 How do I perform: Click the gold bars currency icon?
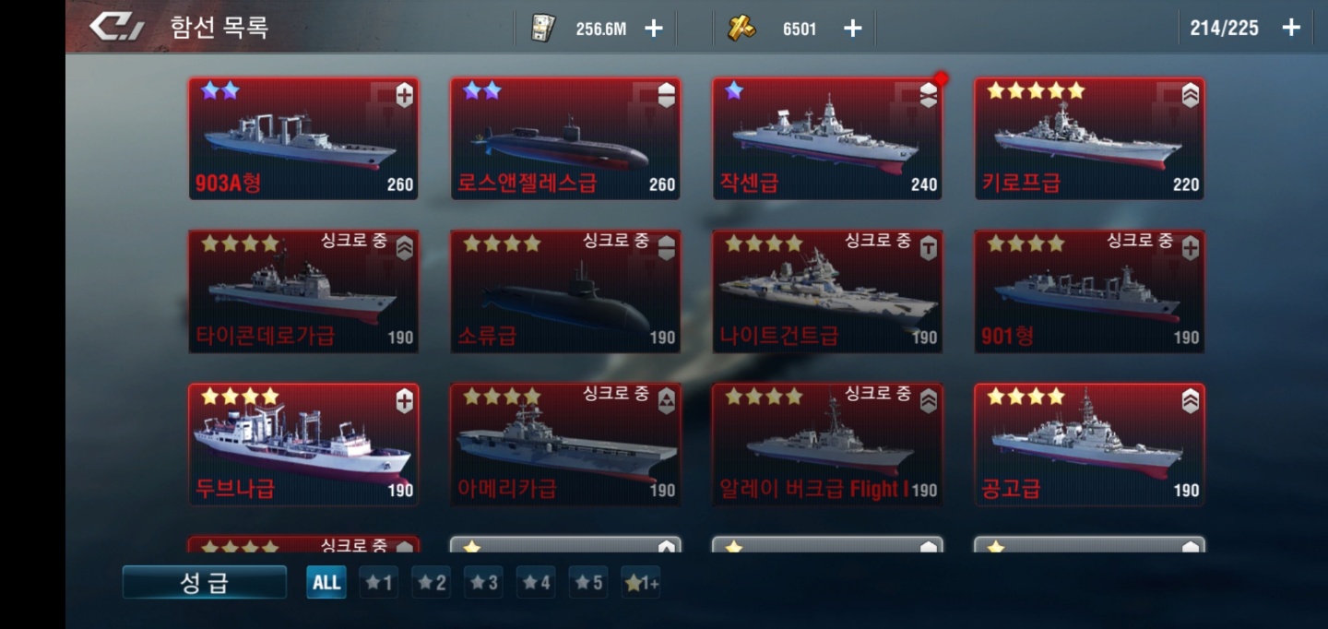pos(741,29)
